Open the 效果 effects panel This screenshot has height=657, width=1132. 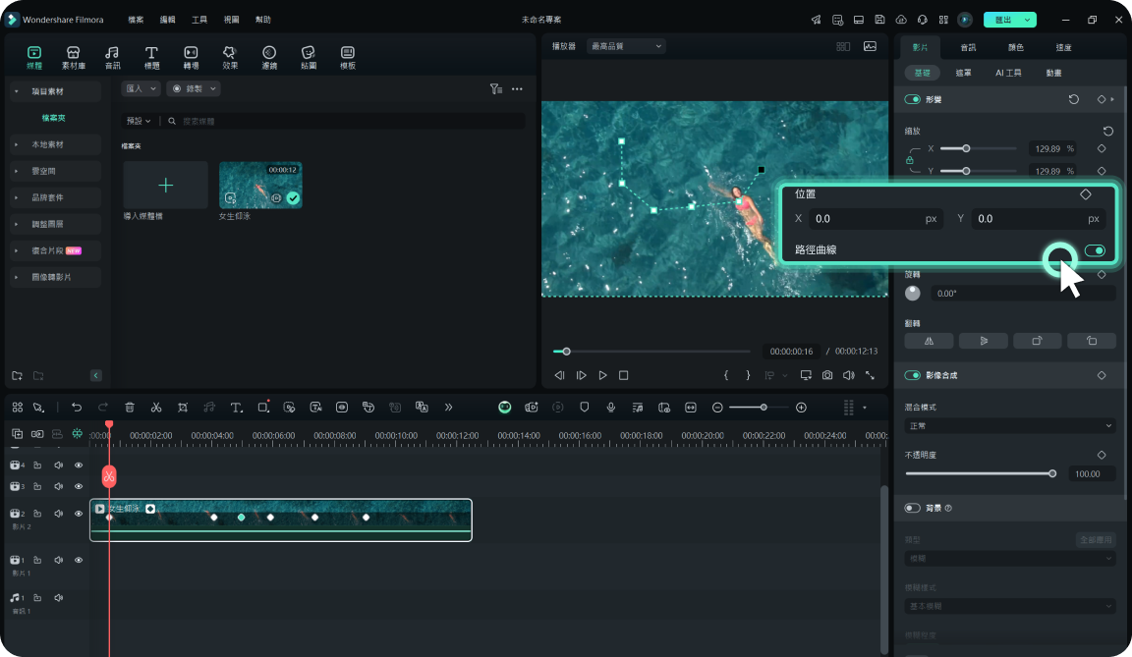pos(230,57)
